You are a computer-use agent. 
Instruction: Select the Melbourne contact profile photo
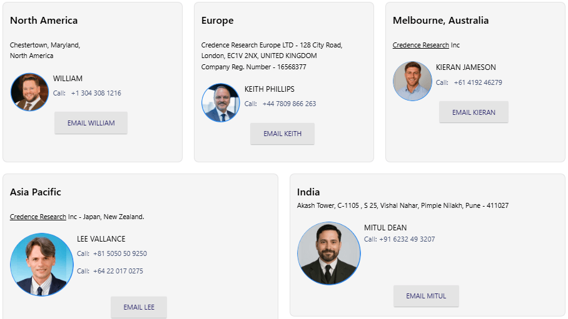(x=412, y=81)
